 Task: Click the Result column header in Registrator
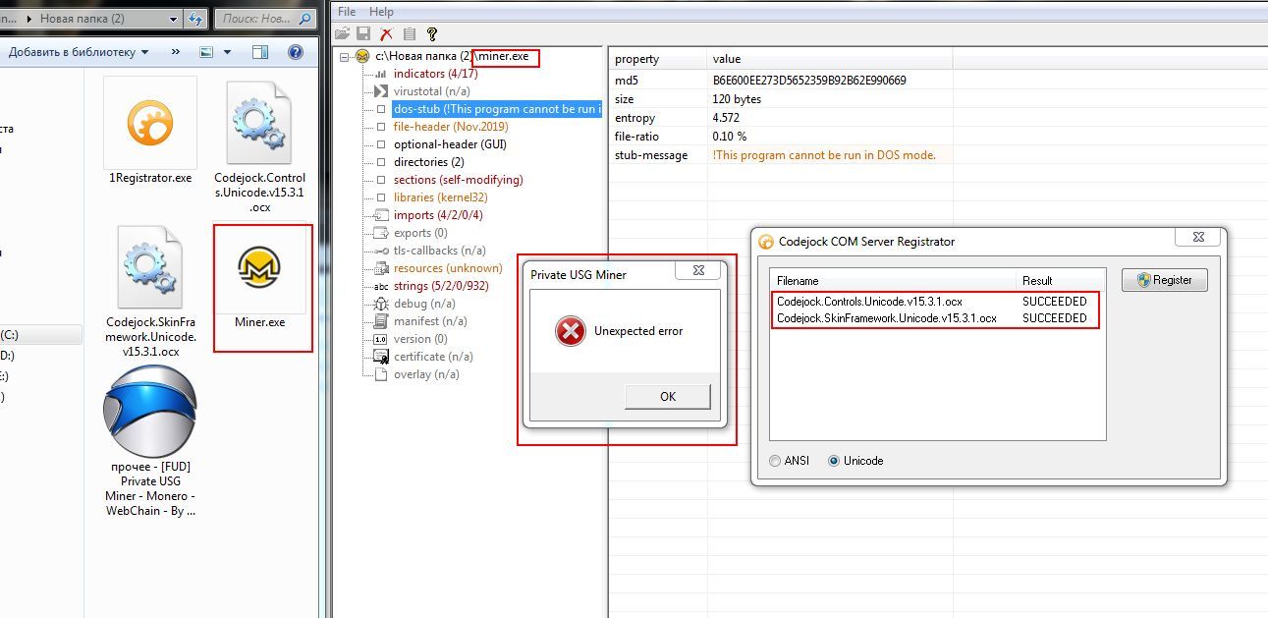click(1060, 280)
